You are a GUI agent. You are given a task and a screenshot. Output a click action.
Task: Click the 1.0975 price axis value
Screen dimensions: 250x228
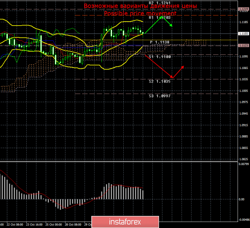coord(244,102)
